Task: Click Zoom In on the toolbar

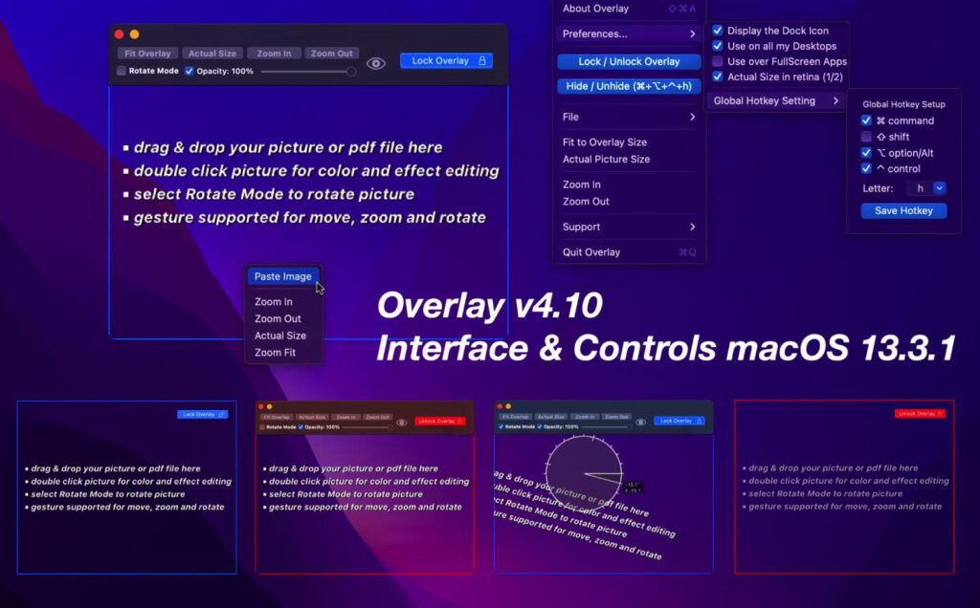Action: [x=274, y=53]
